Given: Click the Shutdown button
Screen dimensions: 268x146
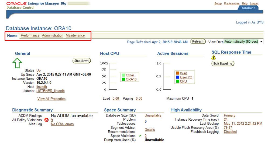Looking at the screenshot, I should (81, 61).
